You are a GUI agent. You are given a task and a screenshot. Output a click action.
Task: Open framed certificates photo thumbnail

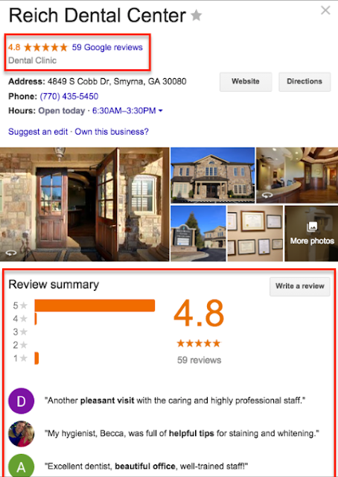coord(255,233)
